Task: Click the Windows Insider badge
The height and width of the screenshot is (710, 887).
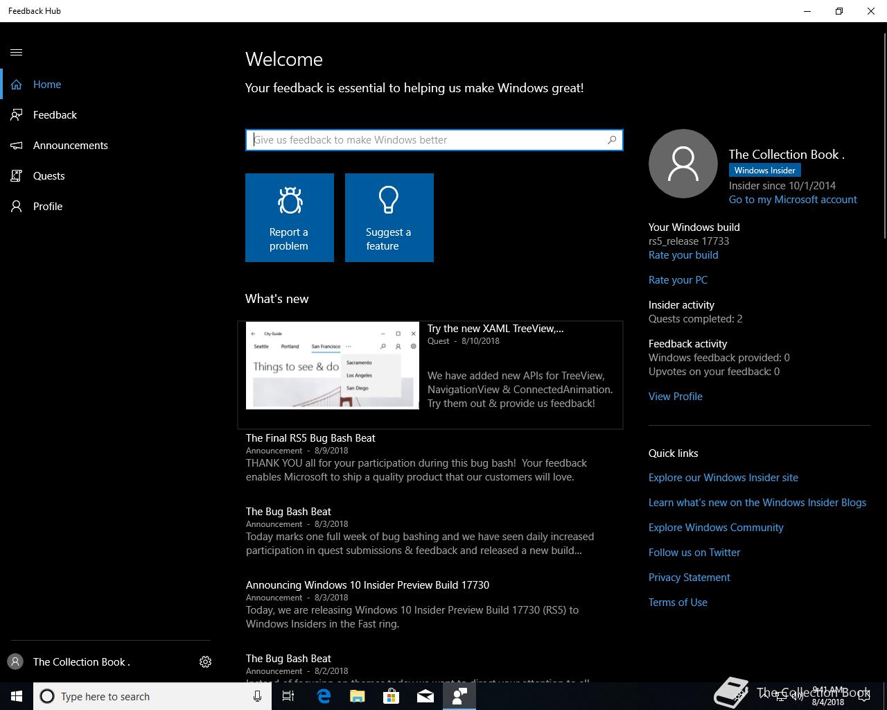Action: (765, 171)
